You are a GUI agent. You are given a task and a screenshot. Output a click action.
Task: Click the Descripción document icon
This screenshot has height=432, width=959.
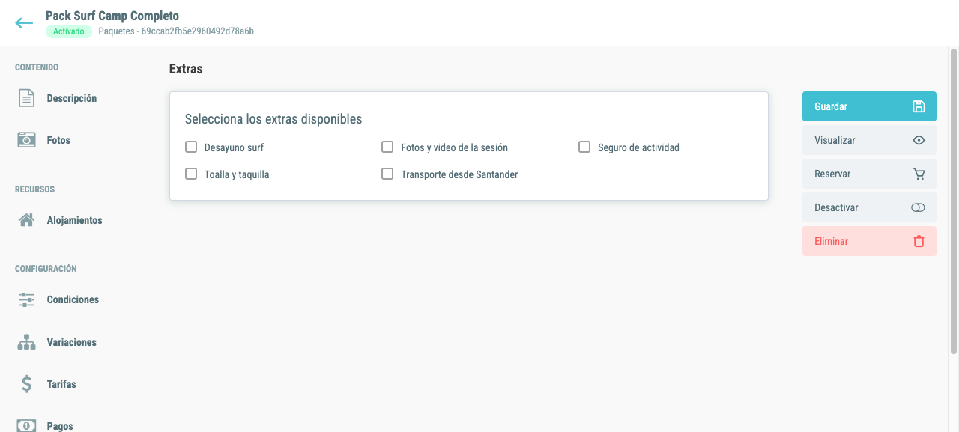click(26, 98)
